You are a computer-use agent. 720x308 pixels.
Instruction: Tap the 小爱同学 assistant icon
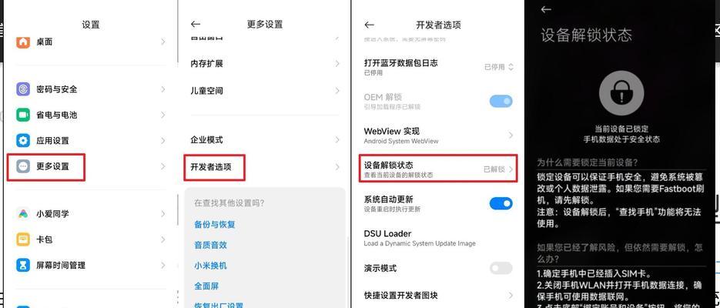pyautogui.click(x=23, y=213)
